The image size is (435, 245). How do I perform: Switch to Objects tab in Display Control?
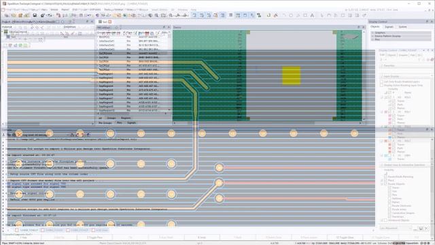point(375,27)
